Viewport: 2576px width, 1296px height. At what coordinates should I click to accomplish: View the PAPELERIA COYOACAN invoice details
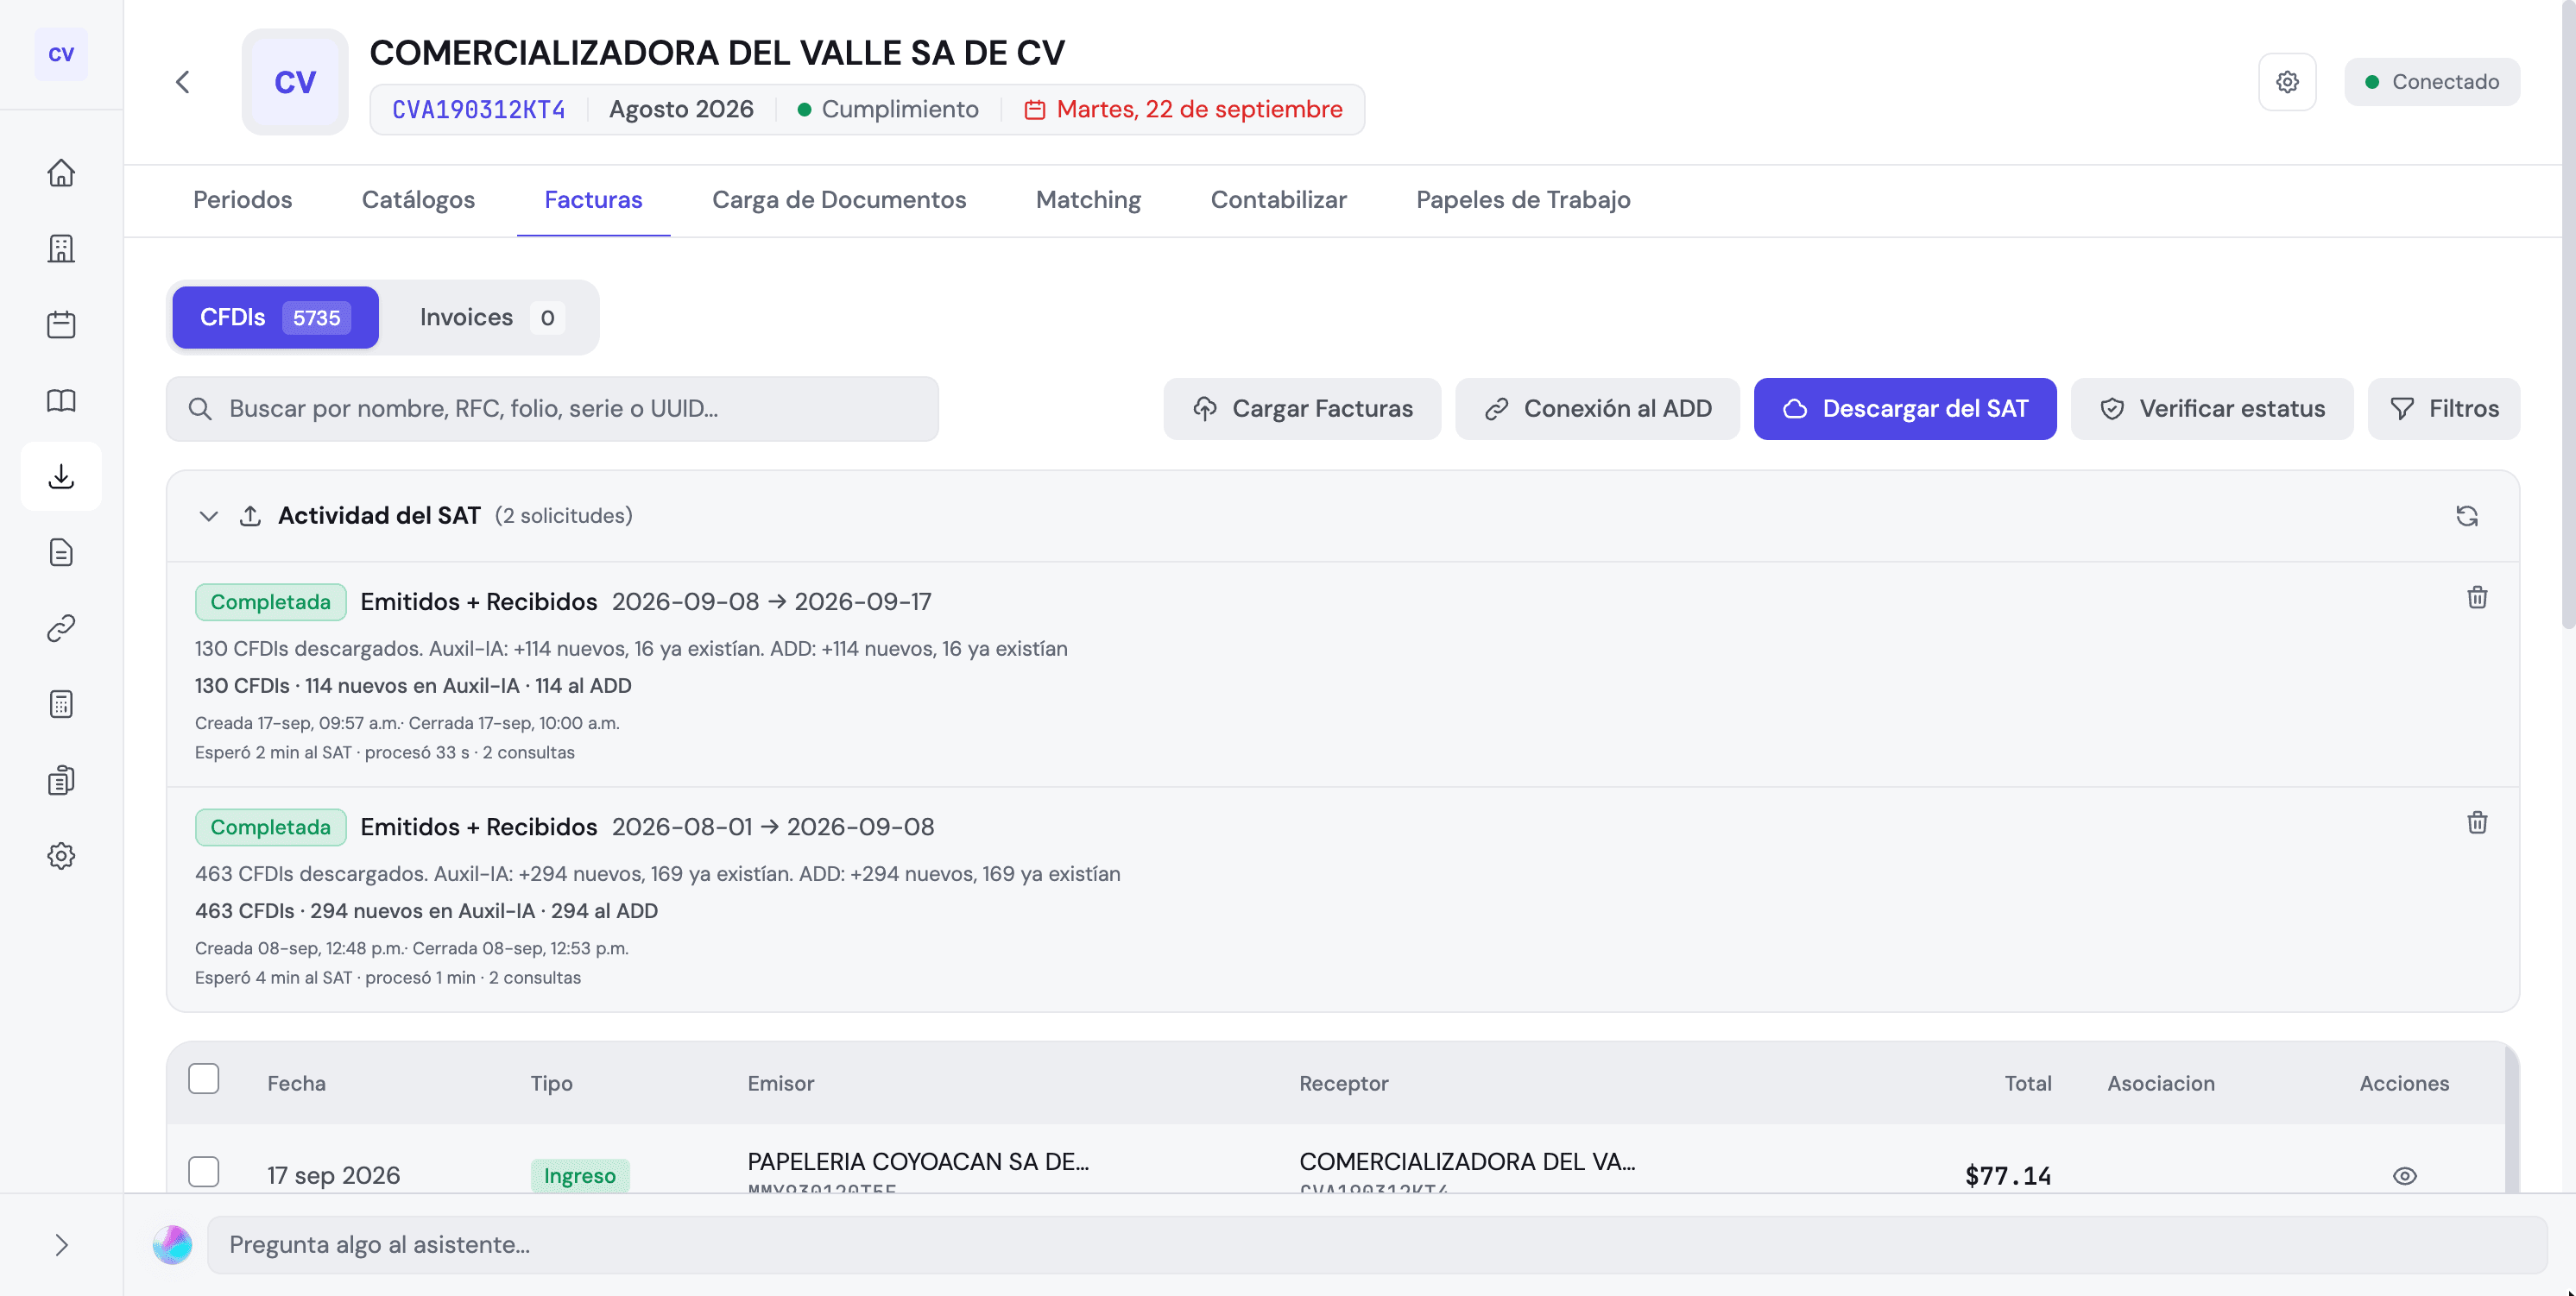click(x=2405, y=1176)
